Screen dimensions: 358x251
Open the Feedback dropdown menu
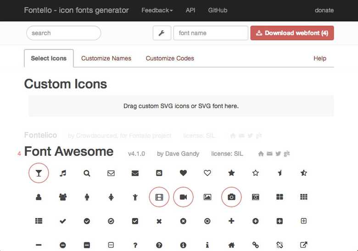[x=157, y=10]
